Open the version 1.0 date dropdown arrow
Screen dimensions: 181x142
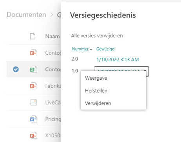(145, 71)
